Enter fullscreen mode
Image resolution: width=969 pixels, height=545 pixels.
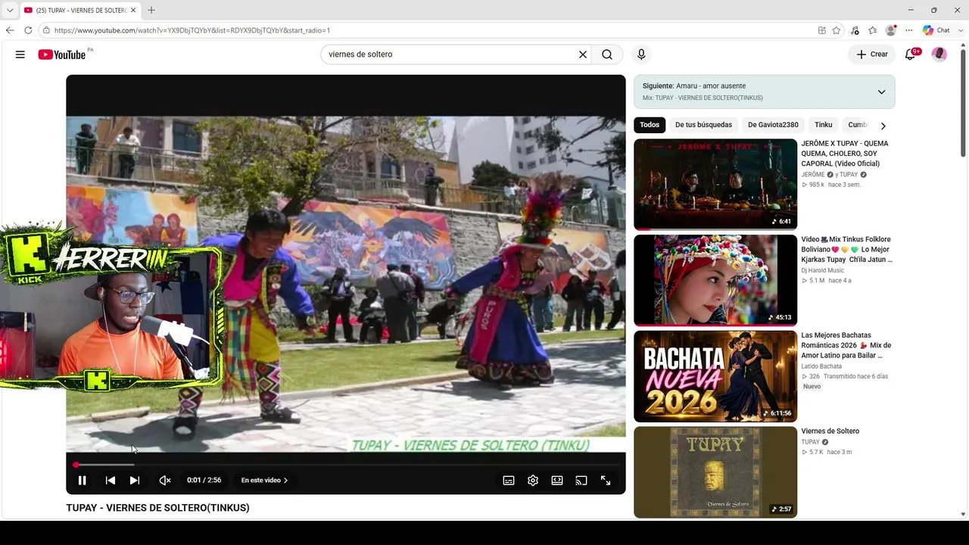pyautogui.click(x=606, y=481)
